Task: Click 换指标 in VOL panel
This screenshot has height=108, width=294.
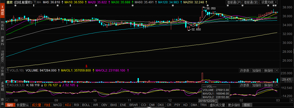Action: tap(269, 70)
